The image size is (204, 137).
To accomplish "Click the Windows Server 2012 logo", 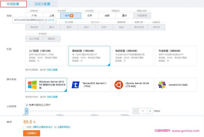I will [32, 85].
